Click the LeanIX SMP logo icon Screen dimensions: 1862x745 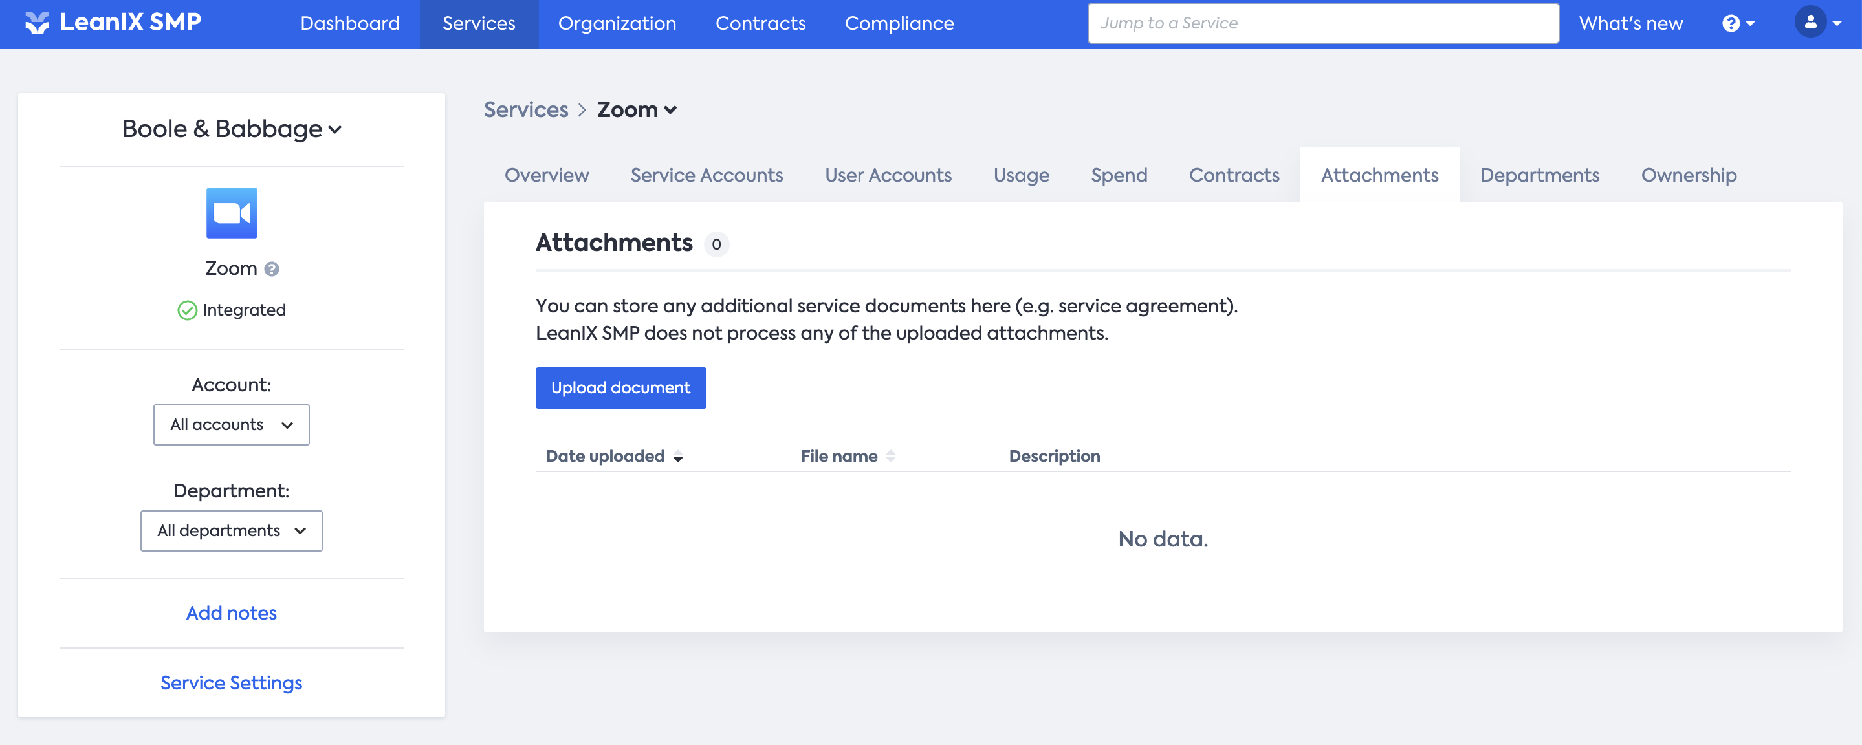(x=37, y=23)
